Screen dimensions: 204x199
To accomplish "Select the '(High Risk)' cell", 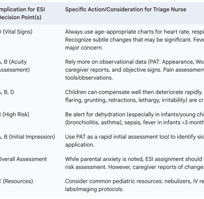I will pyautogui.click(x=15, y=115).
